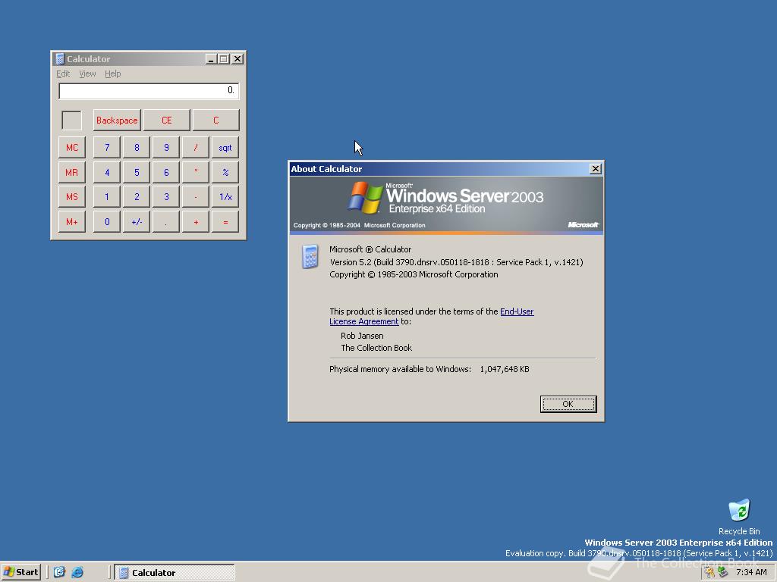Click the multiply (*) key
The height and width of the screenshot is (582, 777).
(x=196, y=172)
